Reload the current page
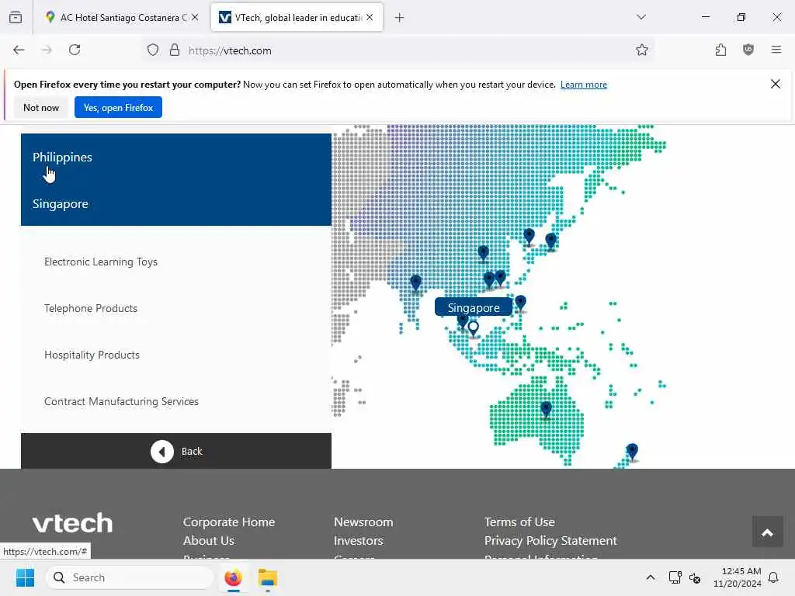Image resolution: width=795 pixels, height=596 pixels. click(75, 50)
